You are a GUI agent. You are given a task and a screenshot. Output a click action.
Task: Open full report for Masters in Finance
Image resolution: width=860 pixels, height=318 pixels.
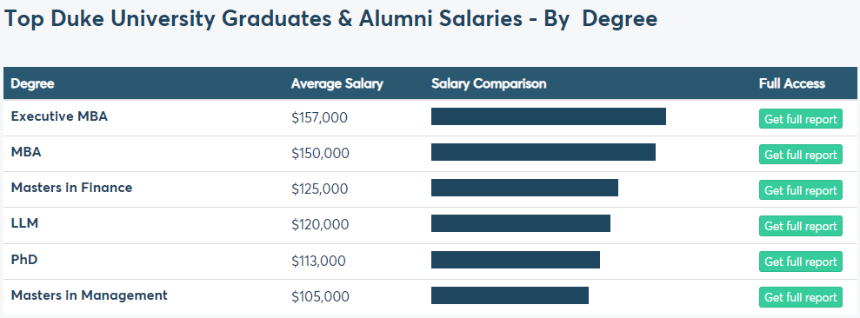[x=800, y=190]
